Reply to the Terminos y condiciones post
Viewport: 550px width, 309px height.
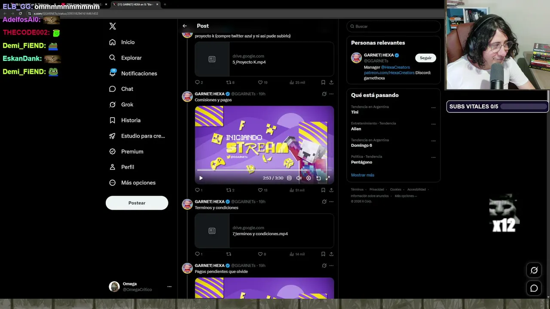(198, 254)
